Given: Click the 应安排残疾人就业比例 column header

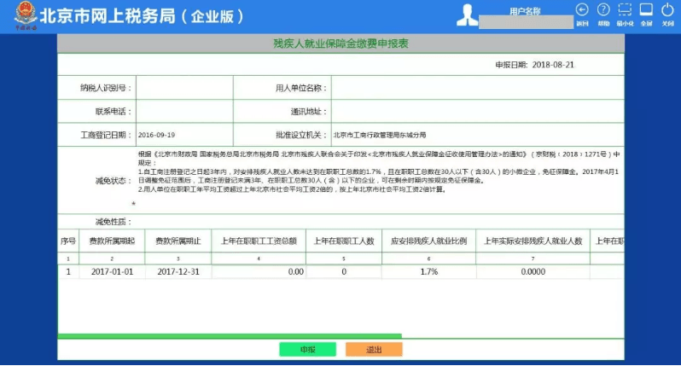Looking at the screenshot, I should 429,241.
